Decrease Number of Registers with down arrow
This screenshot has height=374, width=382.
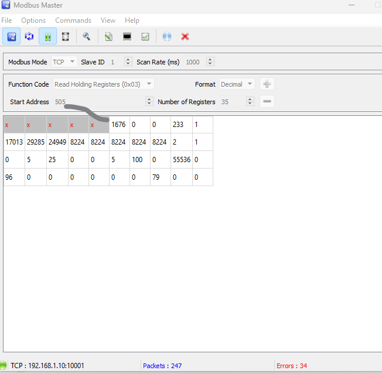pyautogui.click(x=250, y=104)
